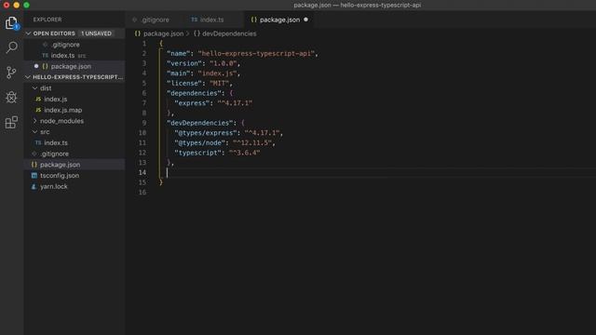Open .gitignore in Open Editors list
Viewport: 596px width, 335px height.
[74, 45]
